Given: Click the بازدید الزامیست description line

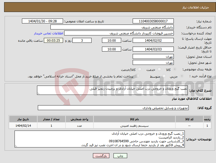Looking at the screenshot, I should pos(171,137).
